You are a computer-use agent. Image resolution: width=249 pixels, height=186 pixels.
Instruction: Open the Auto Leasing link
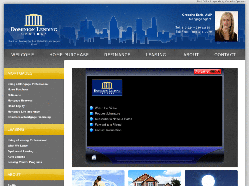coord(16,157)
